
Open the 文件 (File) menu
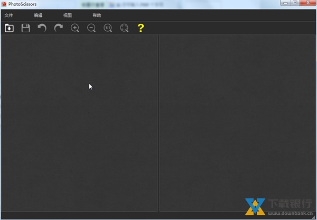pyautogui.click(x=8, y=15)
